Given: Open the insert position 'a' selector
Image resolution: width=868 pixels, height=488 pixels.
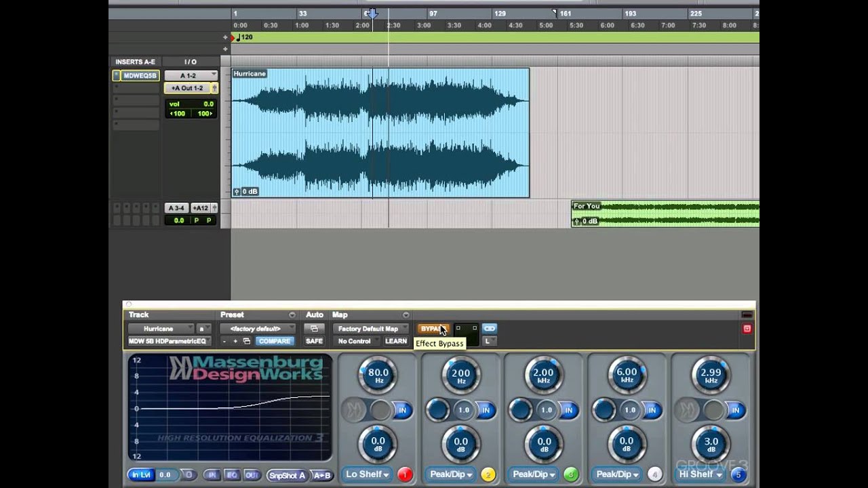Looking at the screenshot, I should pos(203,329).
